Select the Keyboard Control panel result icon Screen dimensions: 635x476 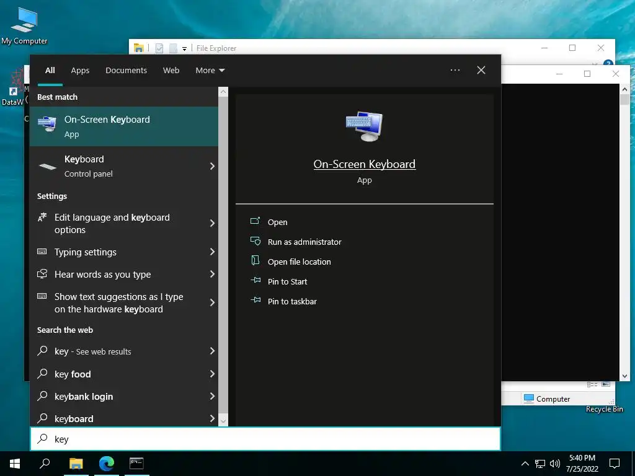47,166
